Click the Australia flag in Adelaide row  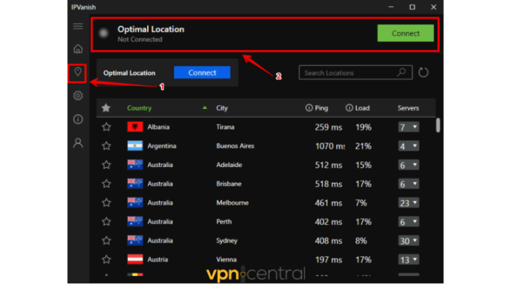coord(135,165)
